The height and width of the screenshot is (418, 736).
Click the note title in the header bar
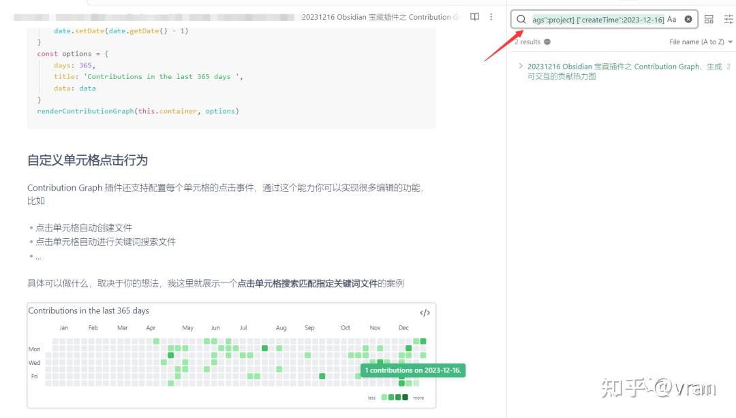[382, 17]
